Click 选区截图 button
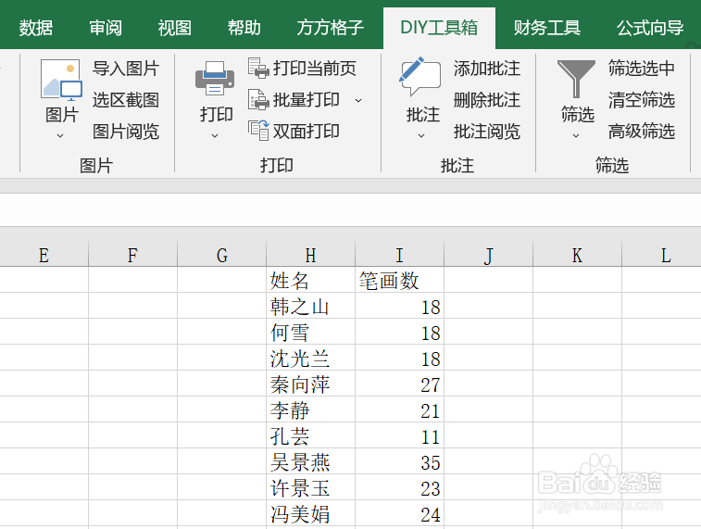Screen dimensions: 701x529 (x=126, y=100)
